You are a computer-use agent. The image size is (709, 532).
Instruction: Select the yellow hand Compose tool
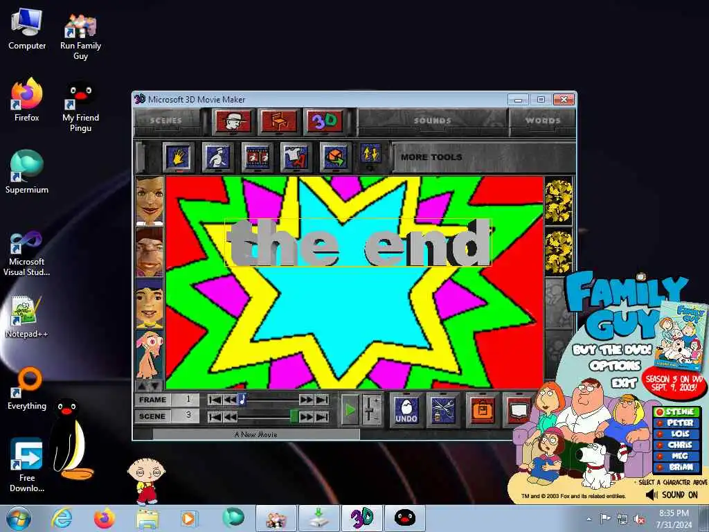[x=178, y=157]
